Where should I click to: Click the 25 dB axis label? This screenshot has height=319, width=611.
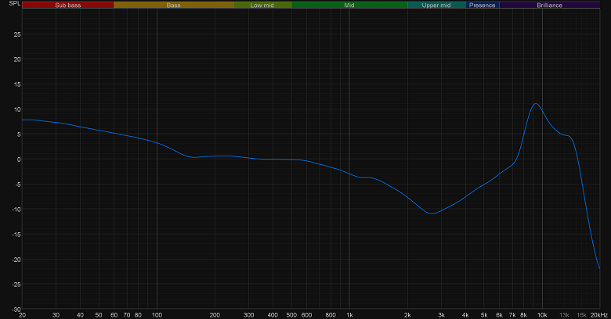pos(17,34)
